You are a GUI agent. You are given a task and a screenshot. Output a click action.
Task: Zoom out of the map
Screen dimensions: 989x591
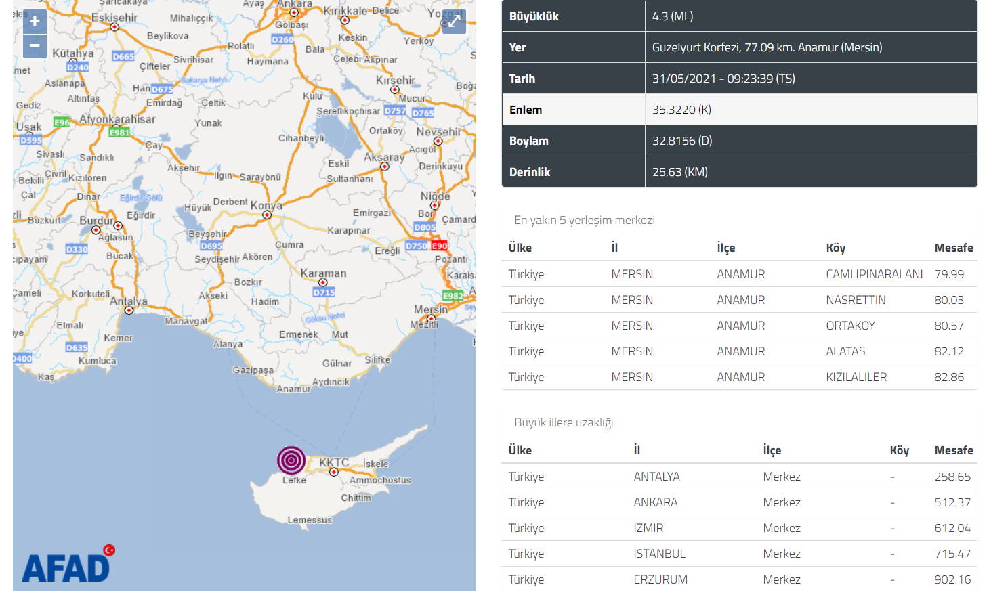click(35, 46)
